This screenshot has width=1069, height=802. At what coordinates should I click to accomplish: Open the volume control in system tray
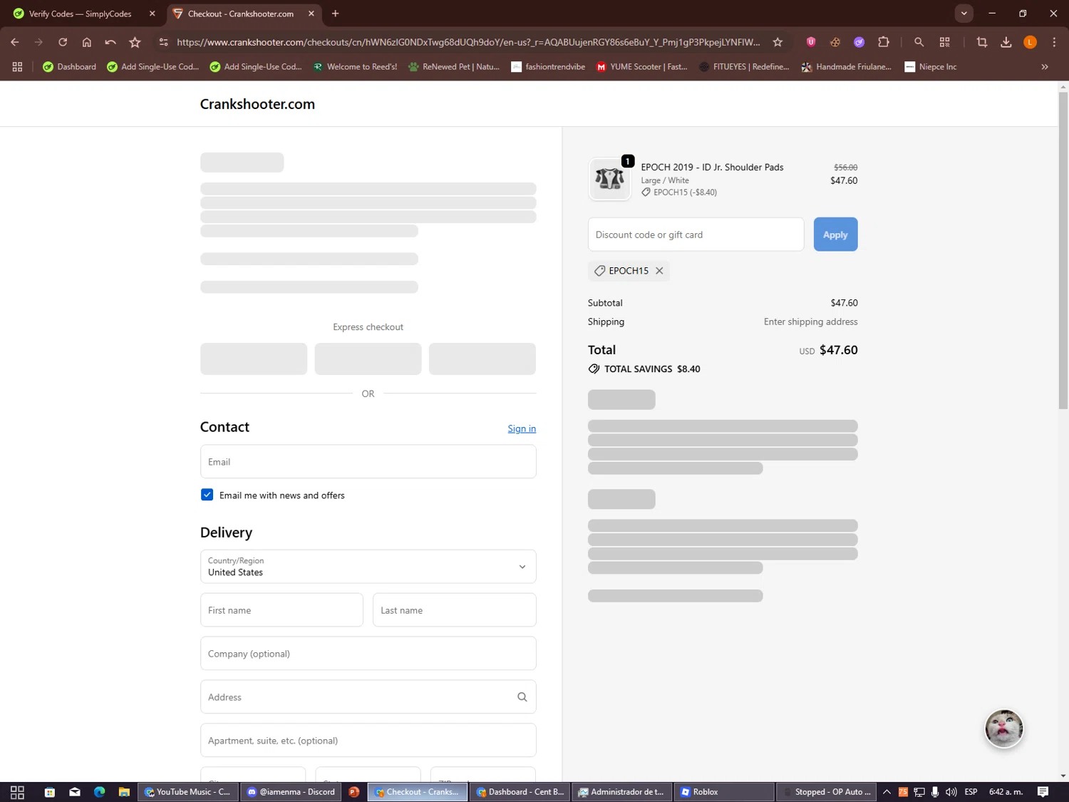tap(951, 792)
